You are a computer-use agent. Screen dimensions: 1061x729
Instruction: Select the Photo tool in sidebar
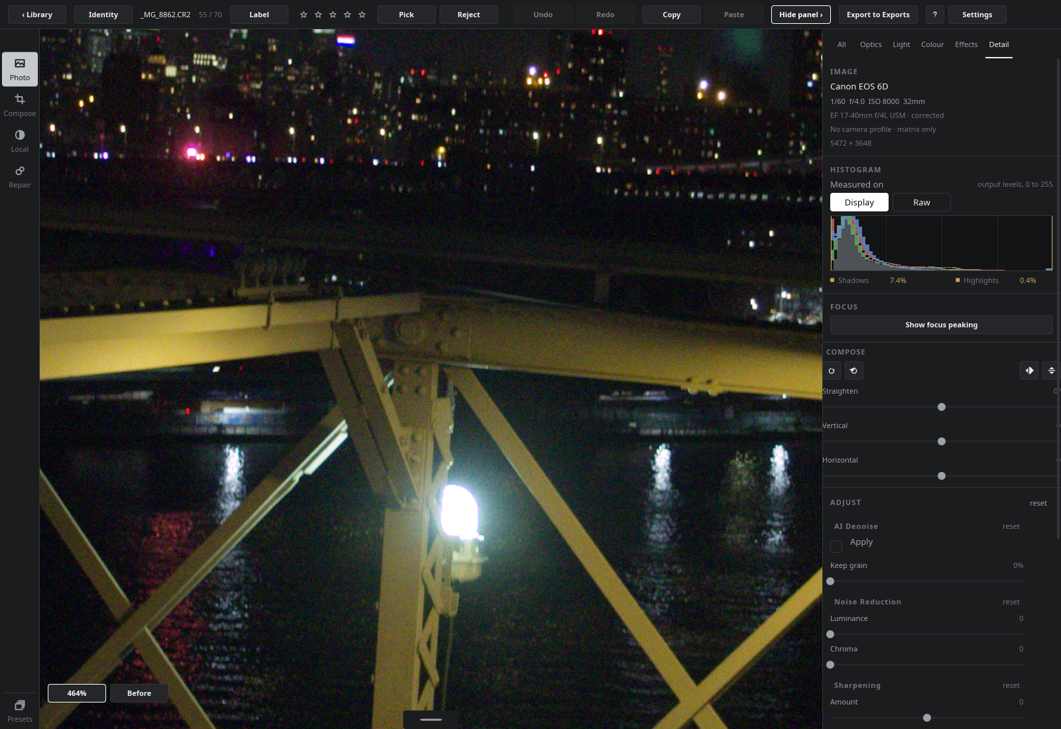(x=20, y=69)
